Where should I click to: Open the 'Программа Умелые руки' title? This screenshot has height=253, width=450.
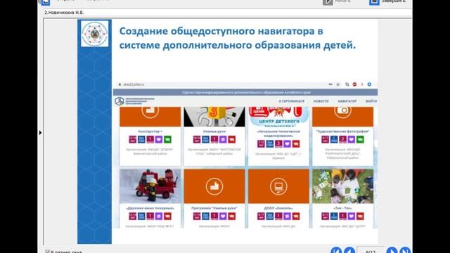214,208
